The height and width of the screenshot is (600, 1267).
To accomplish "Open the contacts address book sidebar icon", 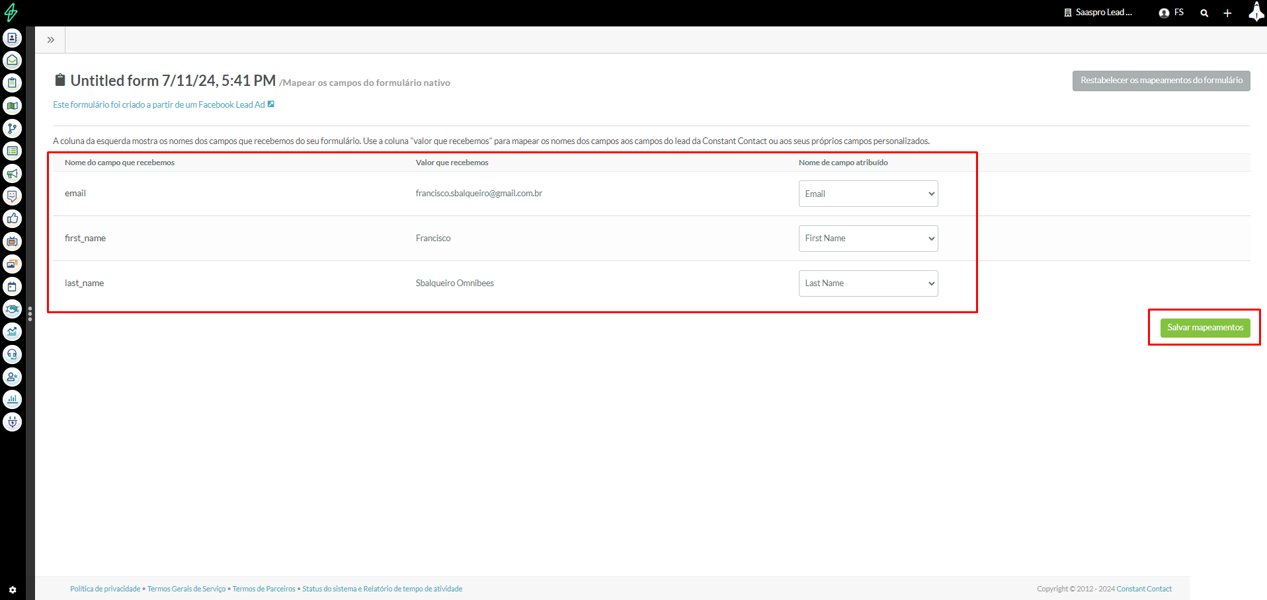I will (12, 38).
